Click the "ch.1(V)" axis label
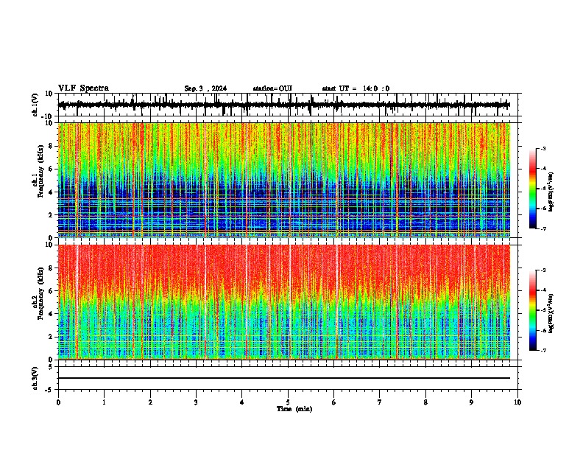The height and width of the screenshot is (451, 583). click(x=35, y=105)
